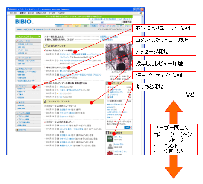Open the AAA bulletin board link
Screen dimensions: 203x184
coord(61,87)
